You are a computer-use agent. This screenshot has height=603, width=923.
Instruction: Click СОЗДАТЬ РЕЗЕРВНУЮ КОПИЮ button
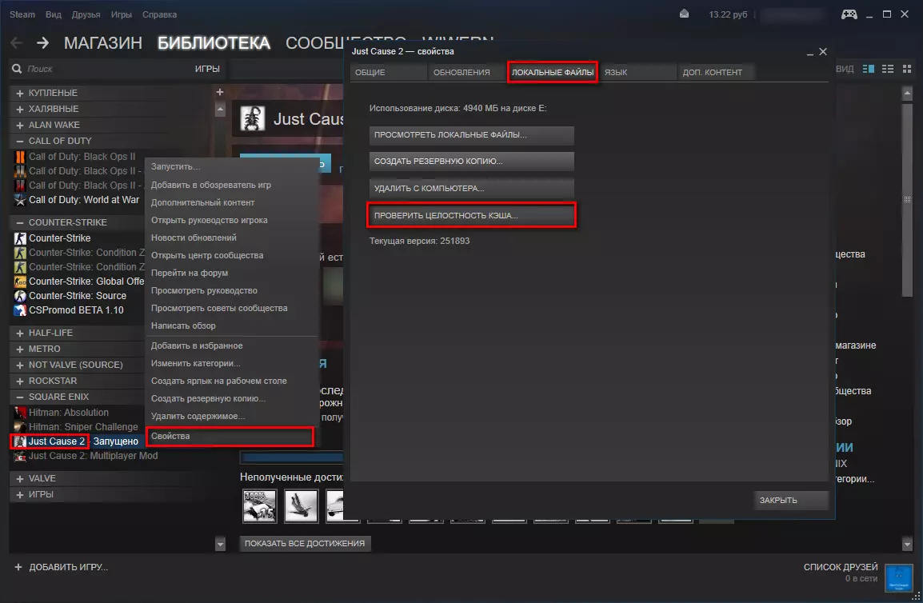pos(472,162)
